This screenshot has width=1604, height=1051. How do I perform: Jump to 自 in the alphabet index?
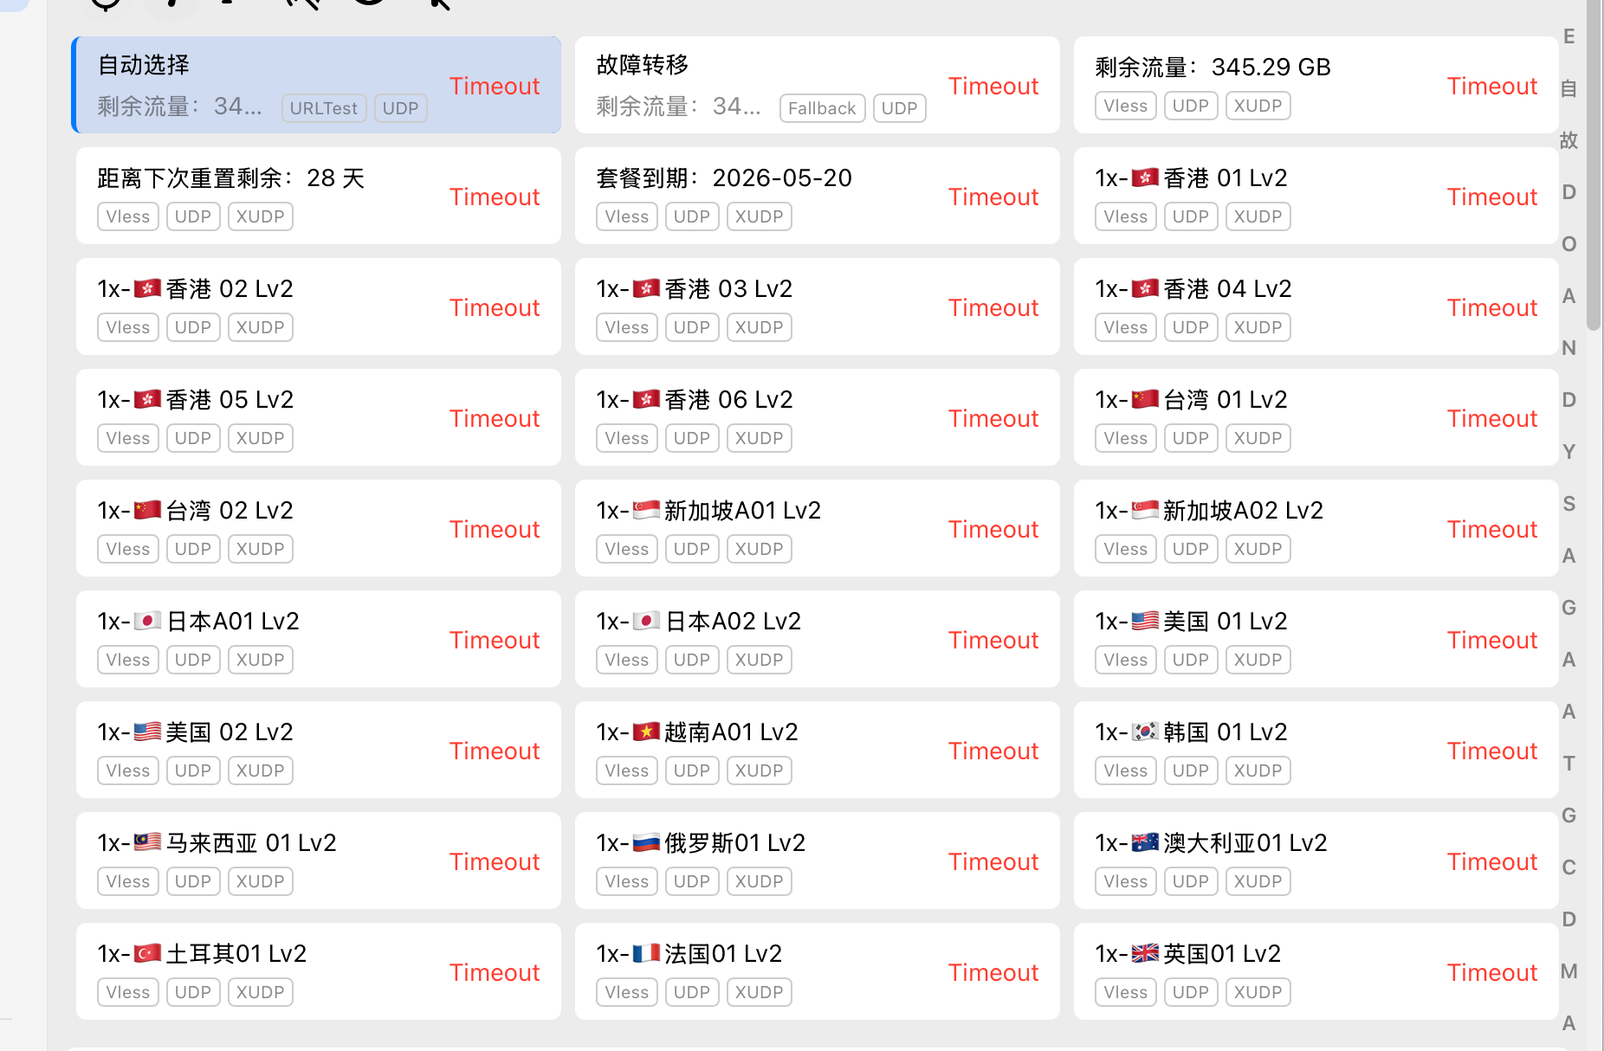tap(1568, 88)
